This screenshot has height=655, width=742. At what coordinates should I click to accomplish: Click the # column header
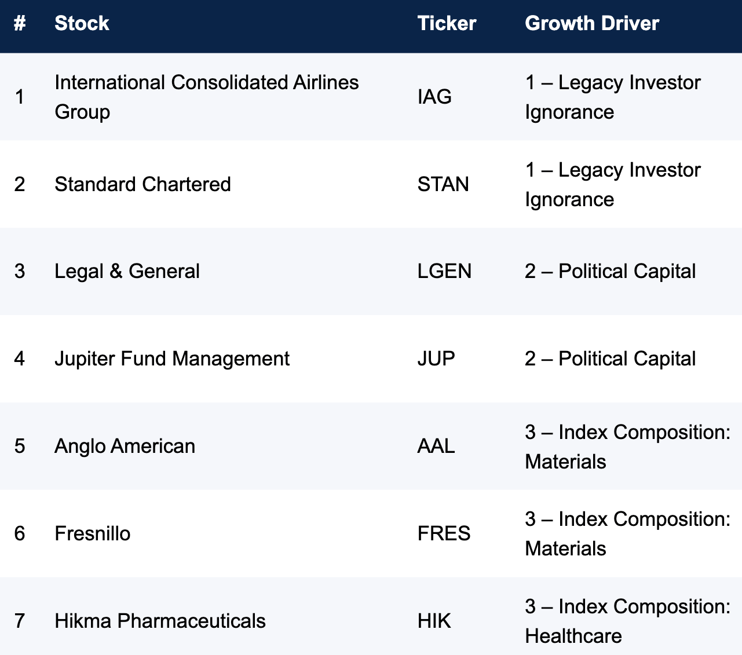[x=20, y=23]
